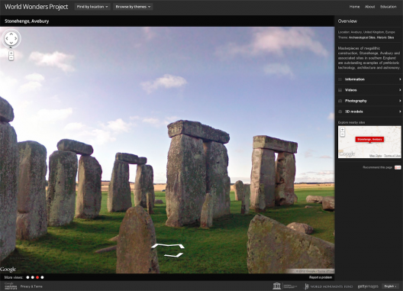Click the lower navigation arrow on the ground
This screenshot has width=403, height=291.
click(x=174, y=255)
